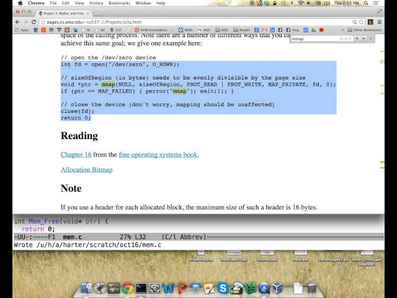The image size is (397, 298).
Task: Close the find-in-page bar
Action: point(371,38)
